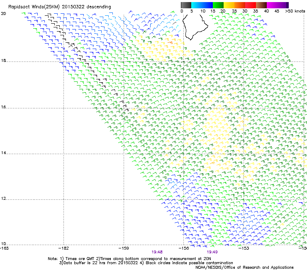Viewport: 307px width, 270px height.
Task: Click the latitude label '14'
Action: click(3, 153)
